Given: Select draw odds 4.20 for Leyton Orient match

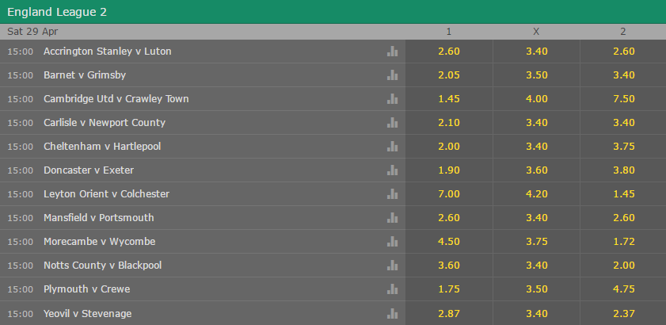Looking at the screenshot, I should click(x=536, y=194).
